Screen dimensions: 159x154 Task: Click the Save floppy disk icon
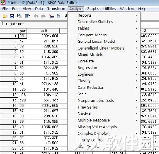[12, 16]
